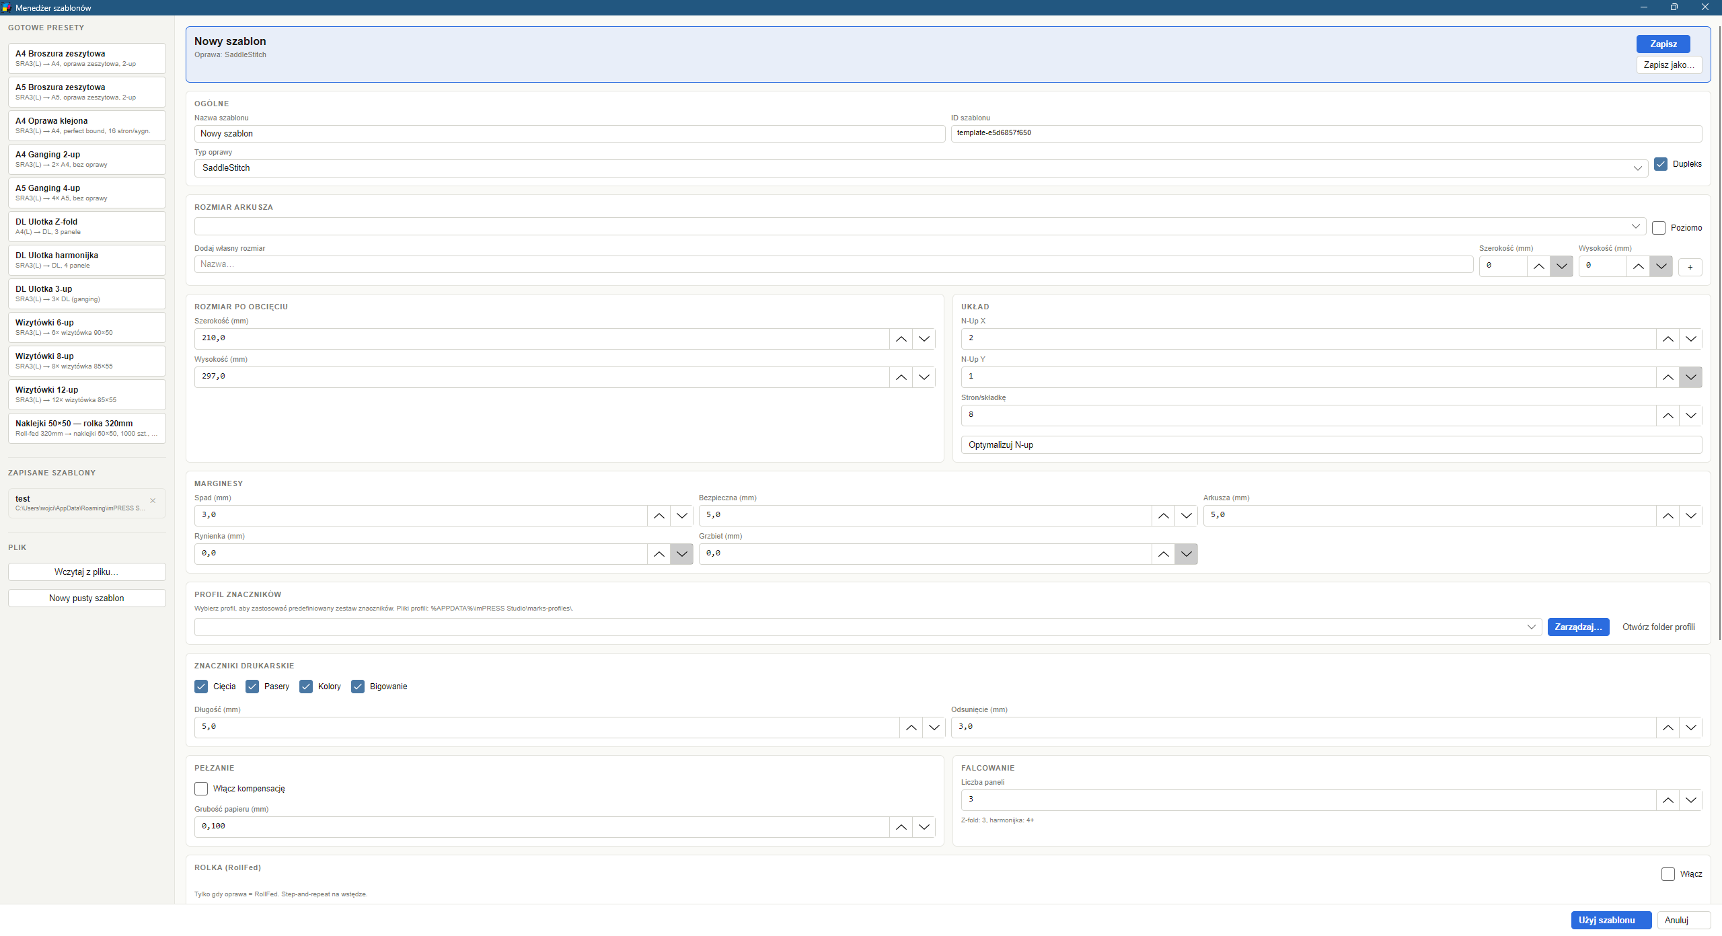Decrease Arkusza sheet margin

point(1691,516)
